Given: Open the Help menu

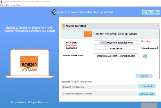Looking at the screenshot, I should [x=18, y=5].
